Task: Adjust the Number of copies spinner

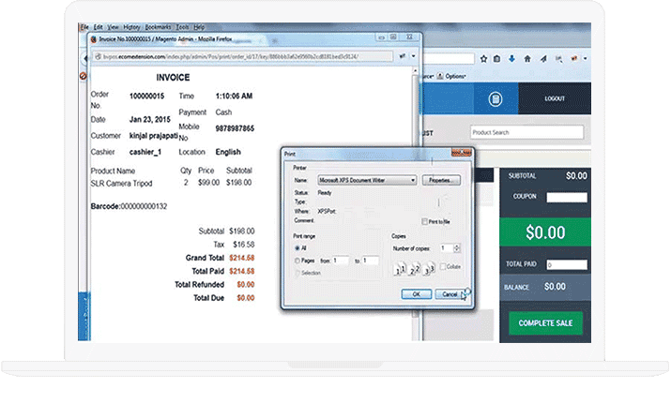Action: point(456,247)
